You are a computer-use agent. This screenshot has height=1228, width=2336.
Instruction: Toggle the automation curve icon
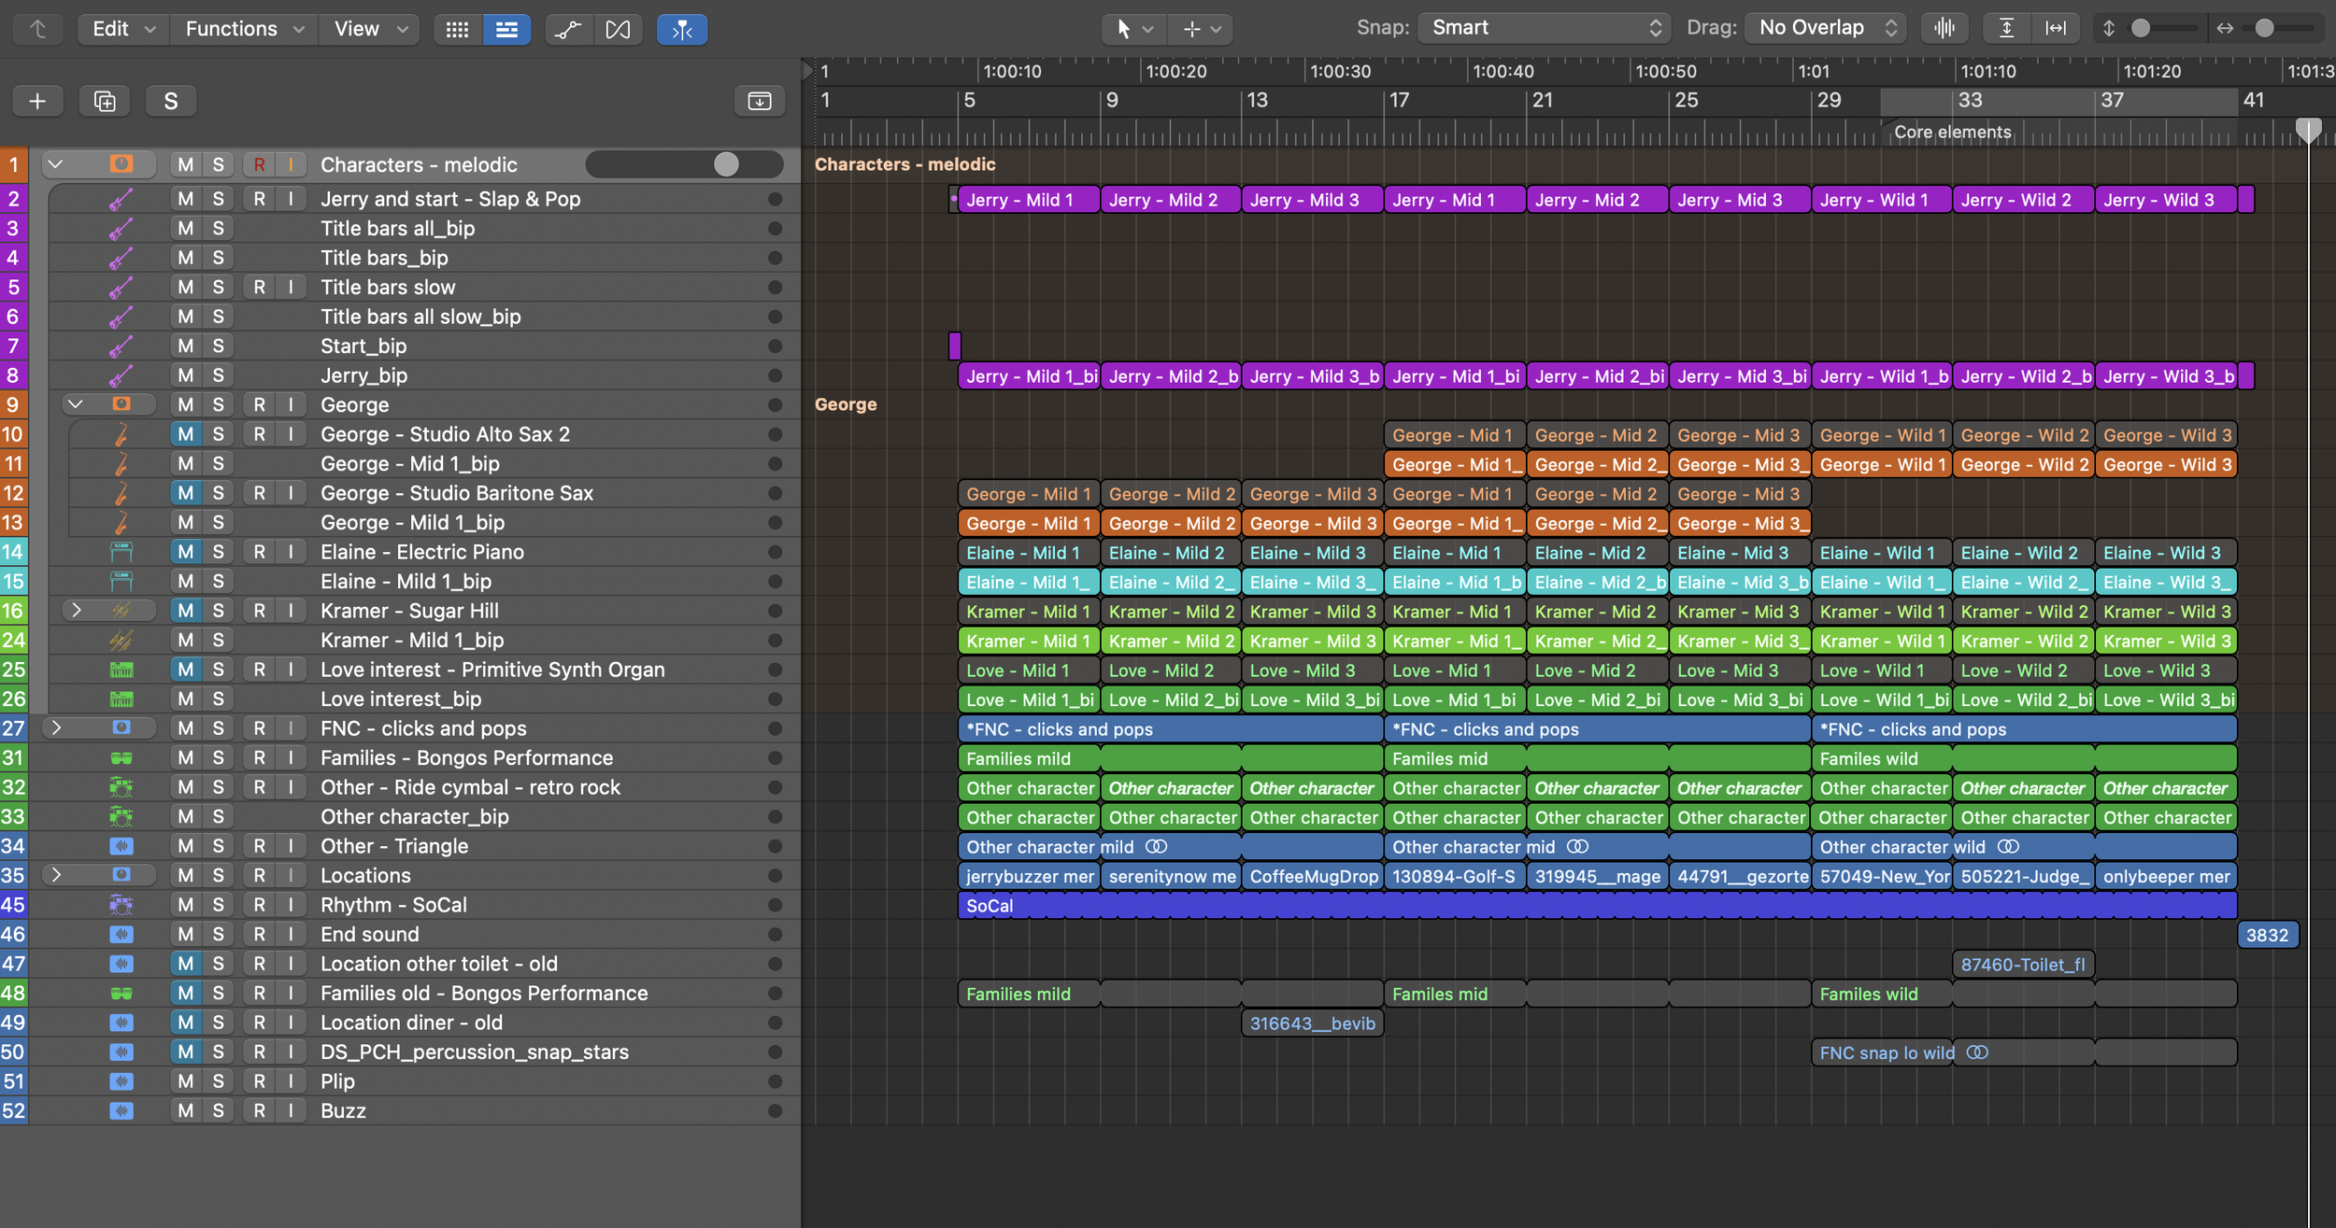tap(567, 29)
